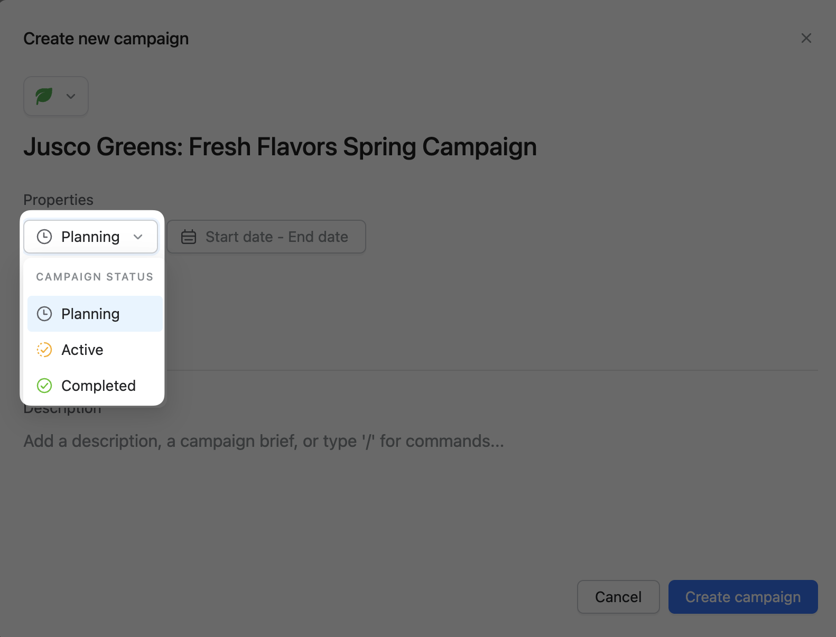Viewport: 836px width, 637px height.
Task: Click the Properties section label
Action: 59,200
